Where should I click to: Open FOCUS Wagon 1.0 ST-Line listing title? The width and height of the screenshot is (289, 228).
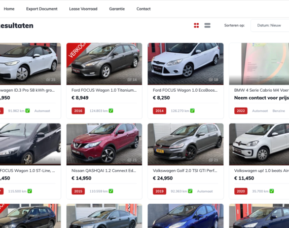click(x=27, y=171)
